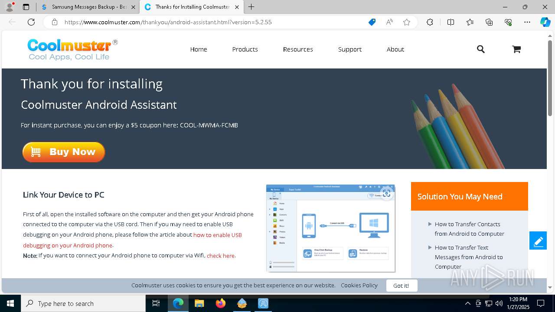
Task: Click the taskbar clock showing 1:20 PM
Action: coord(518,303)
